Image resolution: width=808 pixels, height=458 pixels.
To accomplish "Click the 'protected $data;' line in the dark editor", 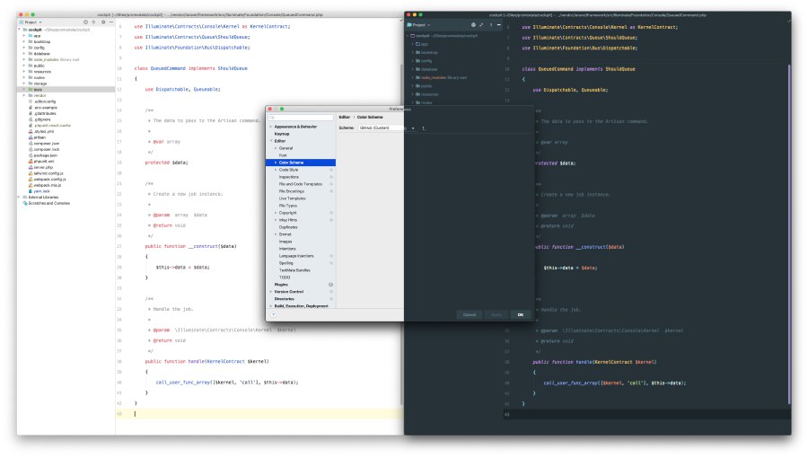I will tap(556, 163).
